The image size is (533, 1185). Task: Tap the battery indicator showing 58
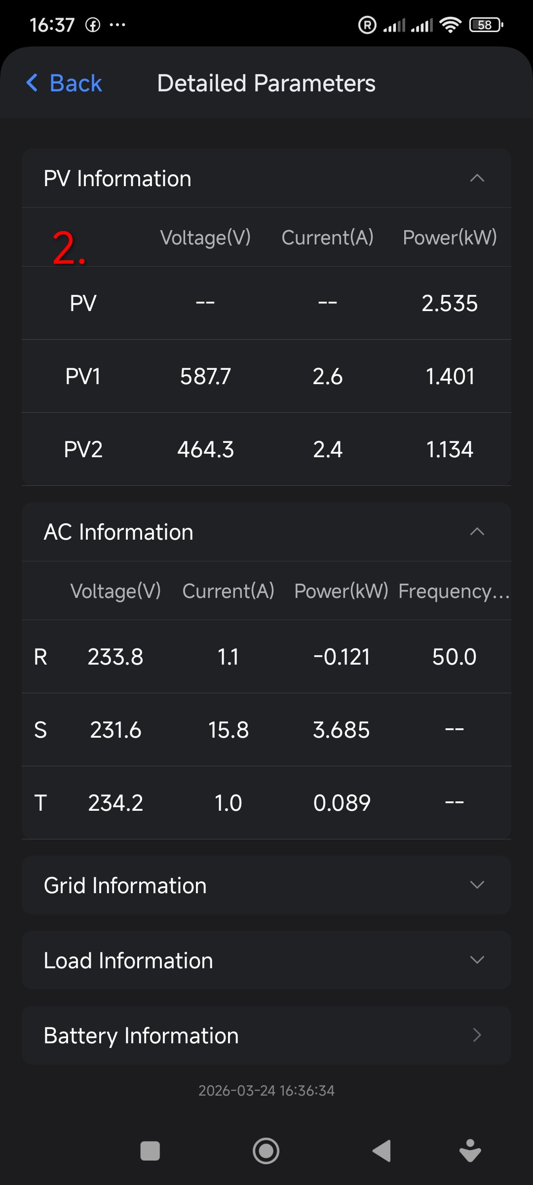click(x=486, y=25)
